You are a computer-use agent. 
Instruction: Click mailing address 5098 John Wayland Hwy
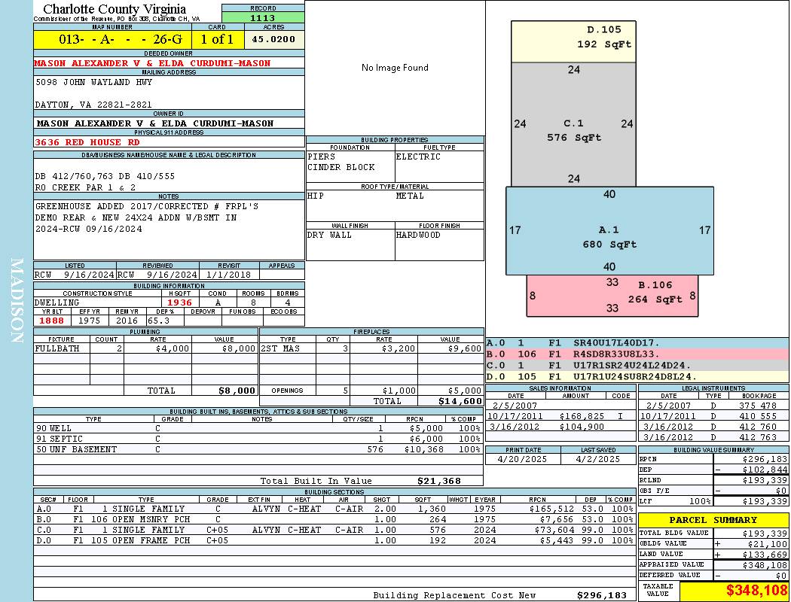[x=94, y=82]
